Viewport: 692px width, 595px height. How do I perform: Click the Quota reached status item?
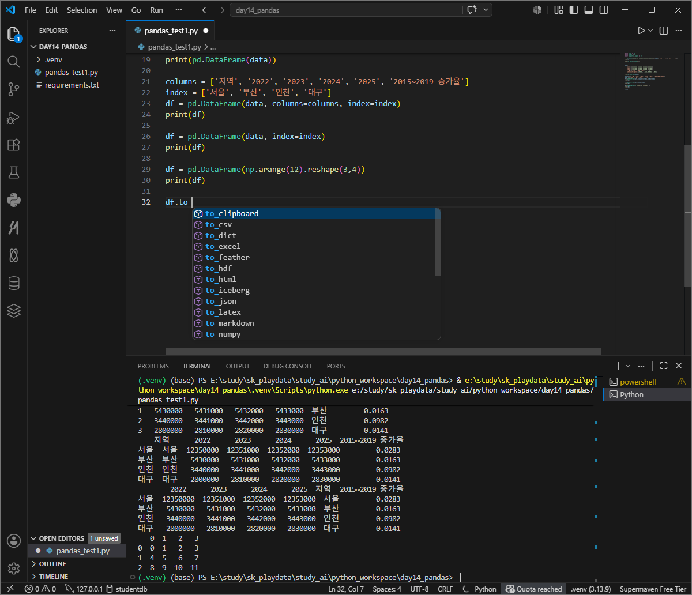tap(534, 589)
